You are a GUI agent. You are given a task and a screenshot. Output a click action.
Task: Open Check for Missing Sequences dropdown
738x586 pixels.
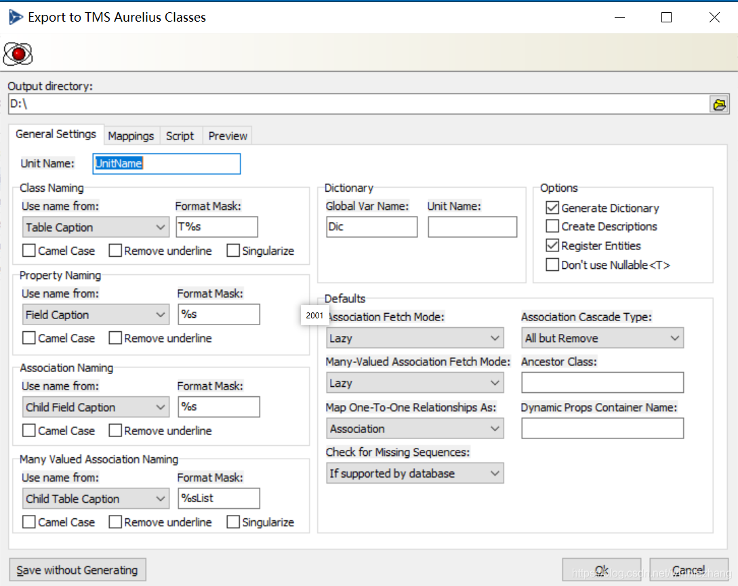click(x=415, y=473)
